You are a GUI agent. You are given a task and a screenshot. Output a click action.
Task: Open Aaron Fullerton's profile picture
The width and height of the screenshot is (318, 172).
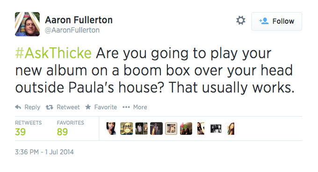28,24
